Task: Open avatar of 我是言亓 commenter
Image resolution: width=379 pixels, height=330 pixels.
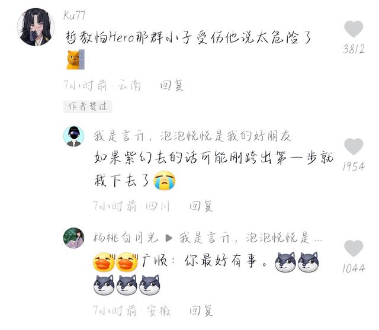Action: tap(73, 136)
